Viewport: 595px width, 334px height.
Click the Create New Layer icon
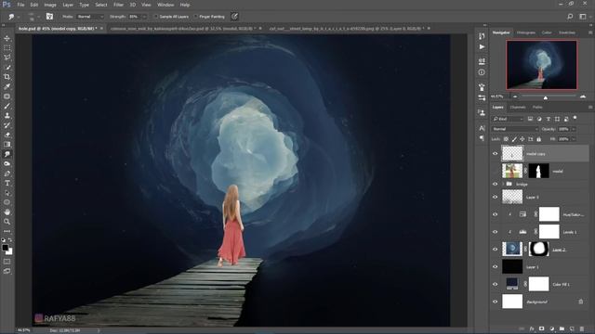coord(572,328)
